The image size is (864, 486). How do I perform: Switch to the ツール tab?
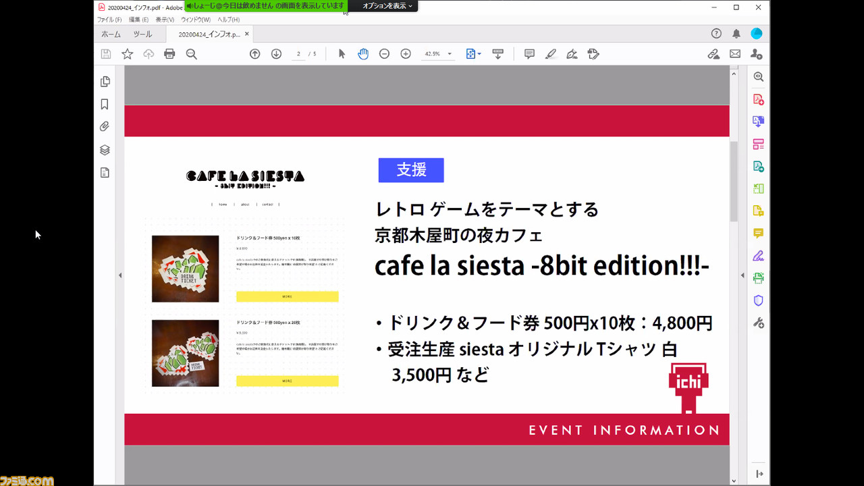[x=142, y=34]
